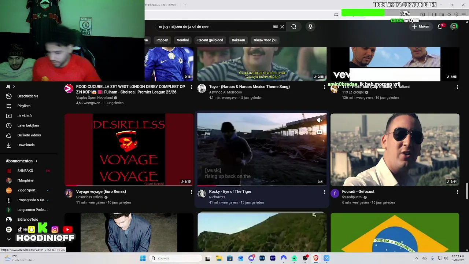
Task: Open Photoshop from the taskbar
Action: [x=262, y=258]
